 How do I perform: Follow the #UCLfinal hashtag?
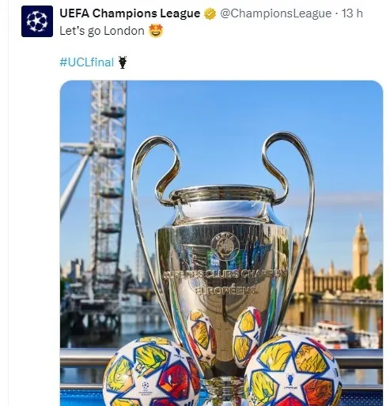coord(86,62)
